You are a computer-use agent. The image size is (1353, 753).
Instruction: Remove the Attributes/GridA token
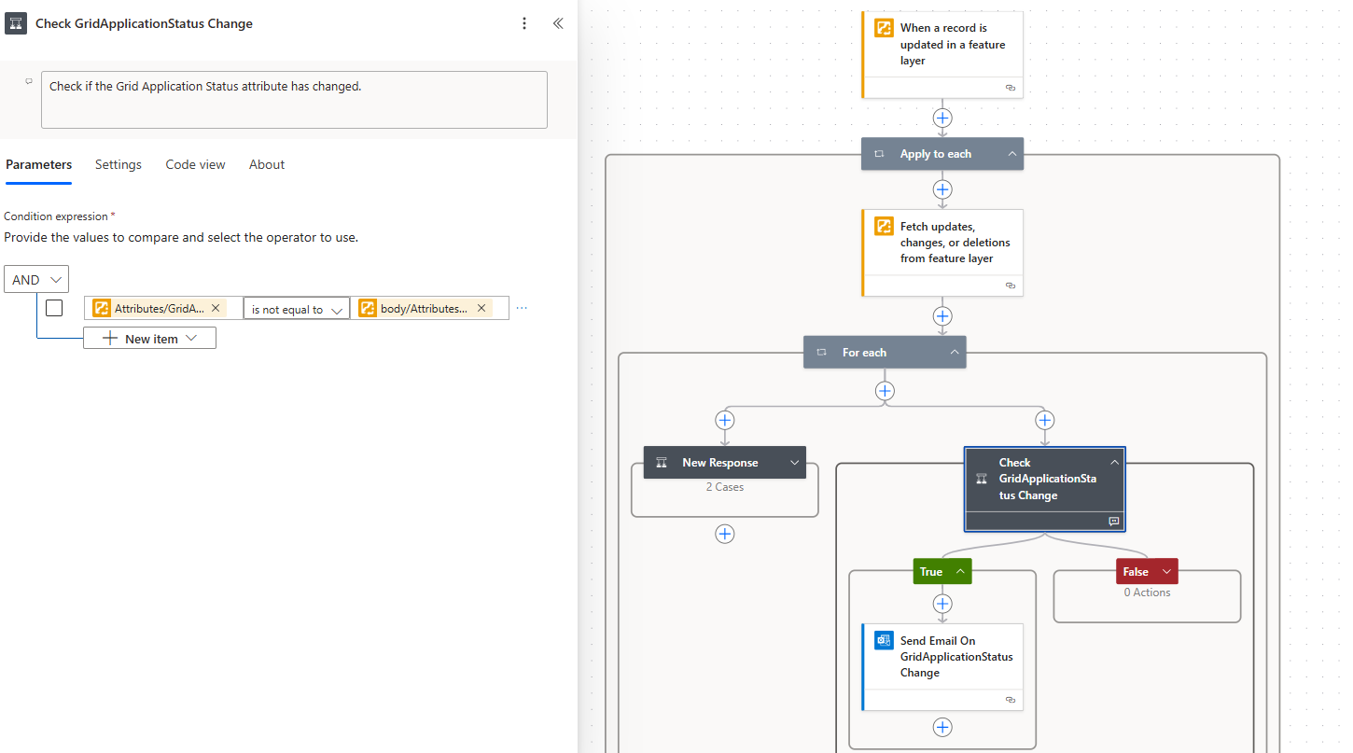pos(216,308)
